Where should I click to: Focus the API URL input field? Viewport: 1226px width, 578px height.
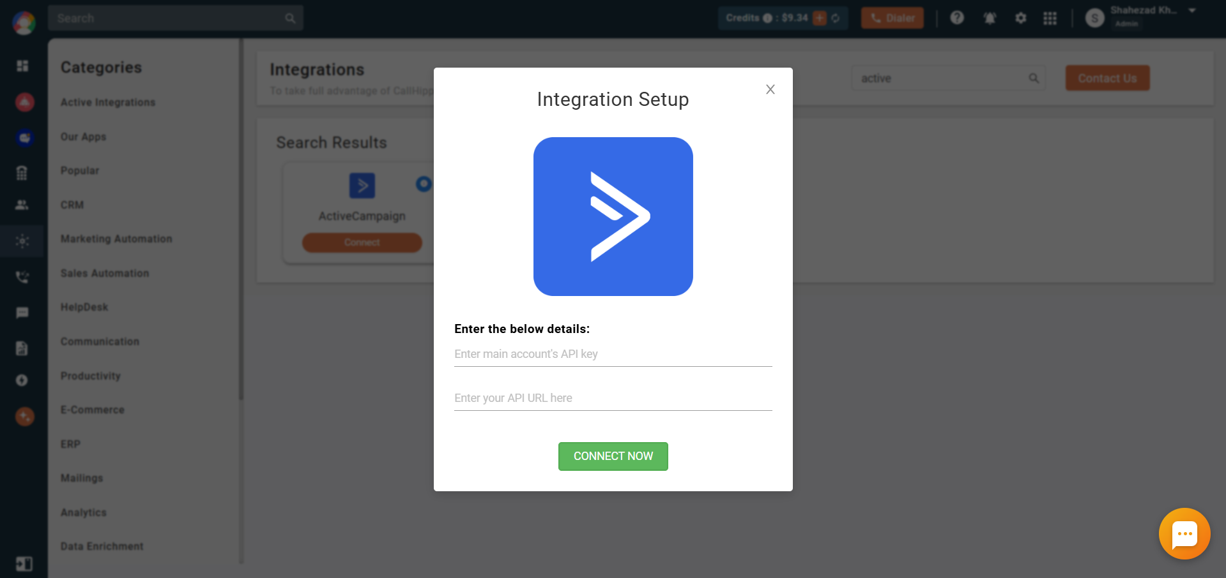[613, 398]
